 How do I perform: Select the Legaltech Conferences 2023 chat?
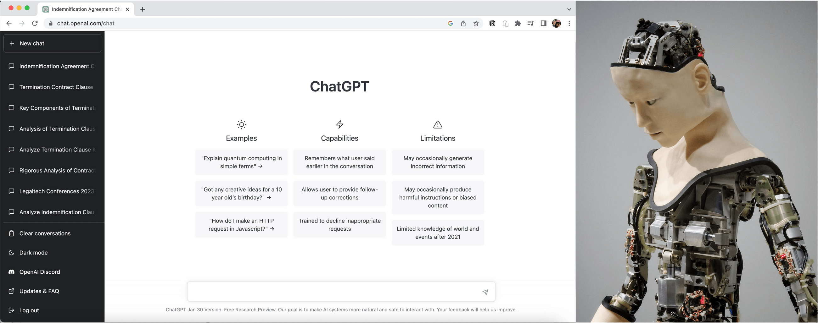pos(57,191)
